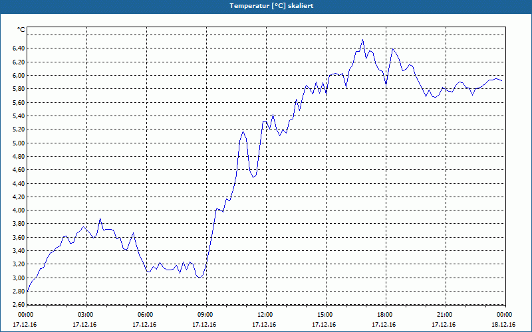Select the 3,60 y-axis label
Viewport: 532px width, 332px height.
tap(19, 238)
